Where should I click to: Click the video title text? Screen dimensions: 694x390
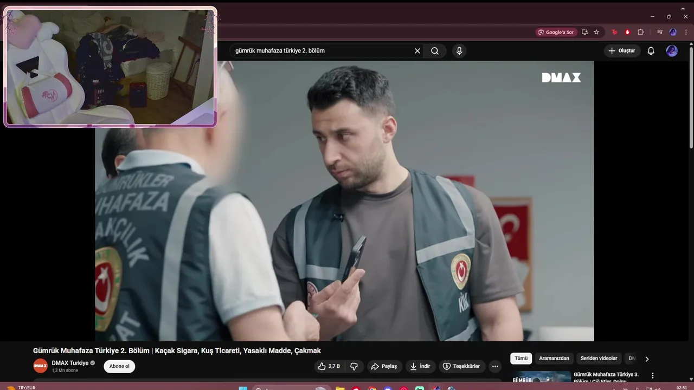coord(177,351)
